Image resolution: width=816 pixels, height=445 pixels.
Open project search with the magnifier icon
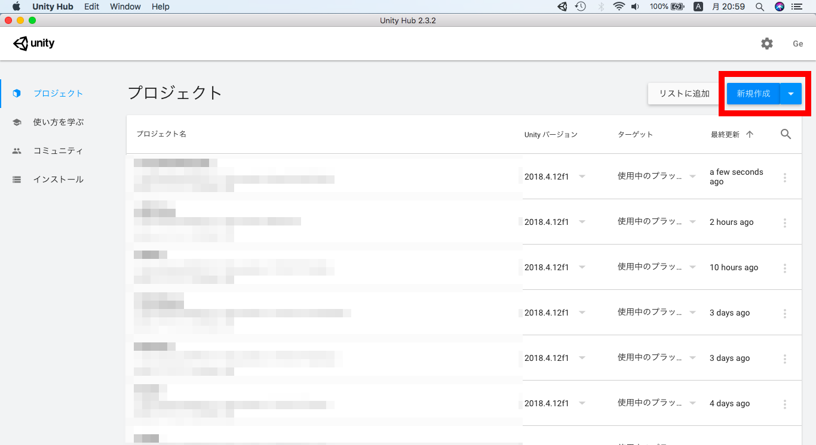786,134
